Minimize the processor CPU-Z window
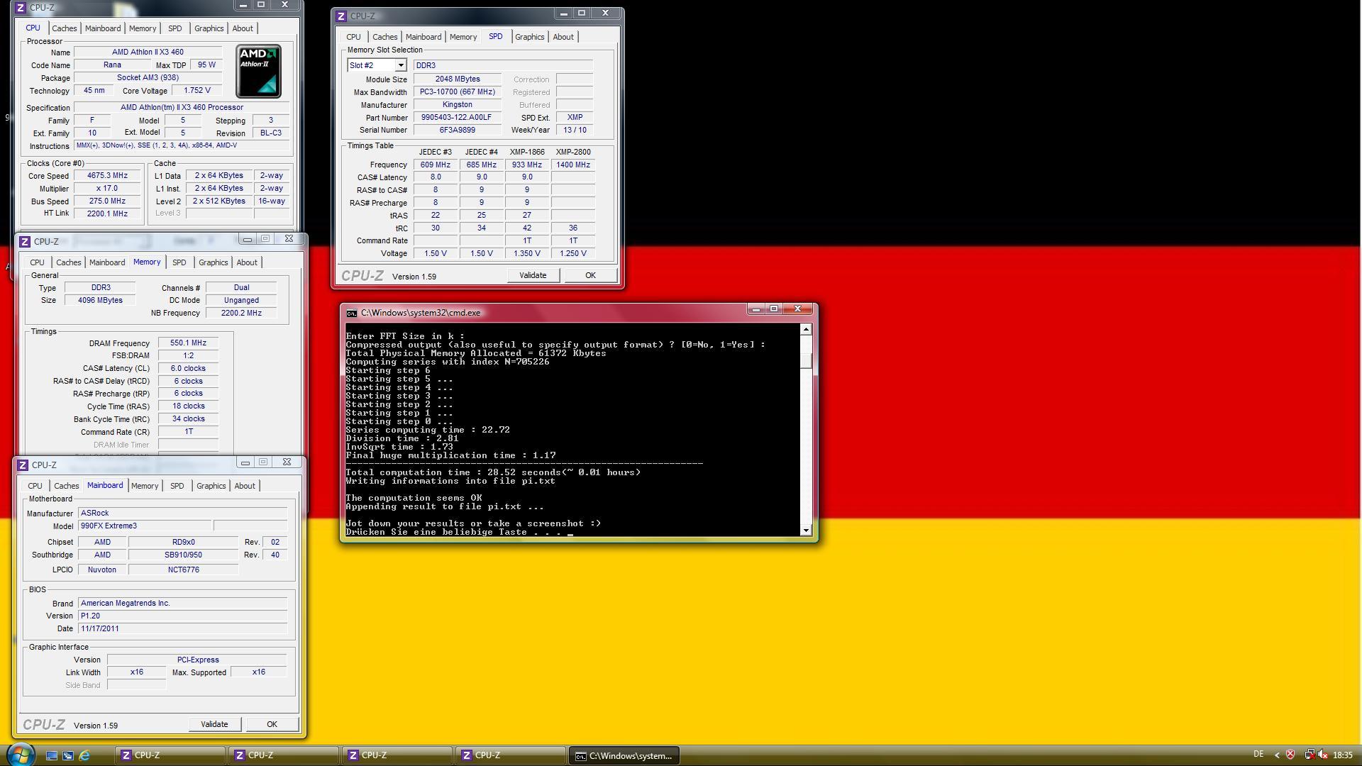This screenshot has height=766, width=1362. 243,5
